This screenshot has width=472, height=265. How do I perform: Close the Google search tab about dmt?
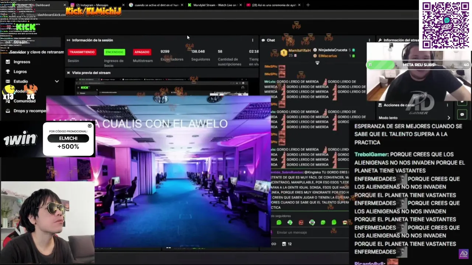pos(181,5)
